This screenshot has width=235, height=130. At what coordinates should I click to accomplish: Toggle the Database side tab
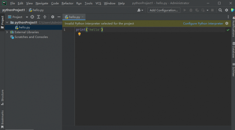[x=233, y=50]
